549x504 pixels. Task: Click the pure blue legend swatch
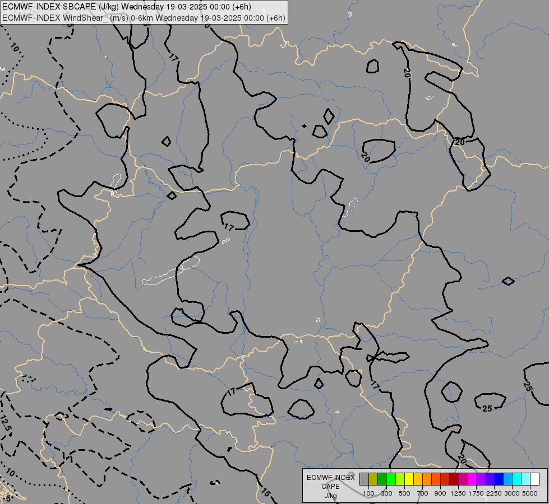[x=499, y=479]
